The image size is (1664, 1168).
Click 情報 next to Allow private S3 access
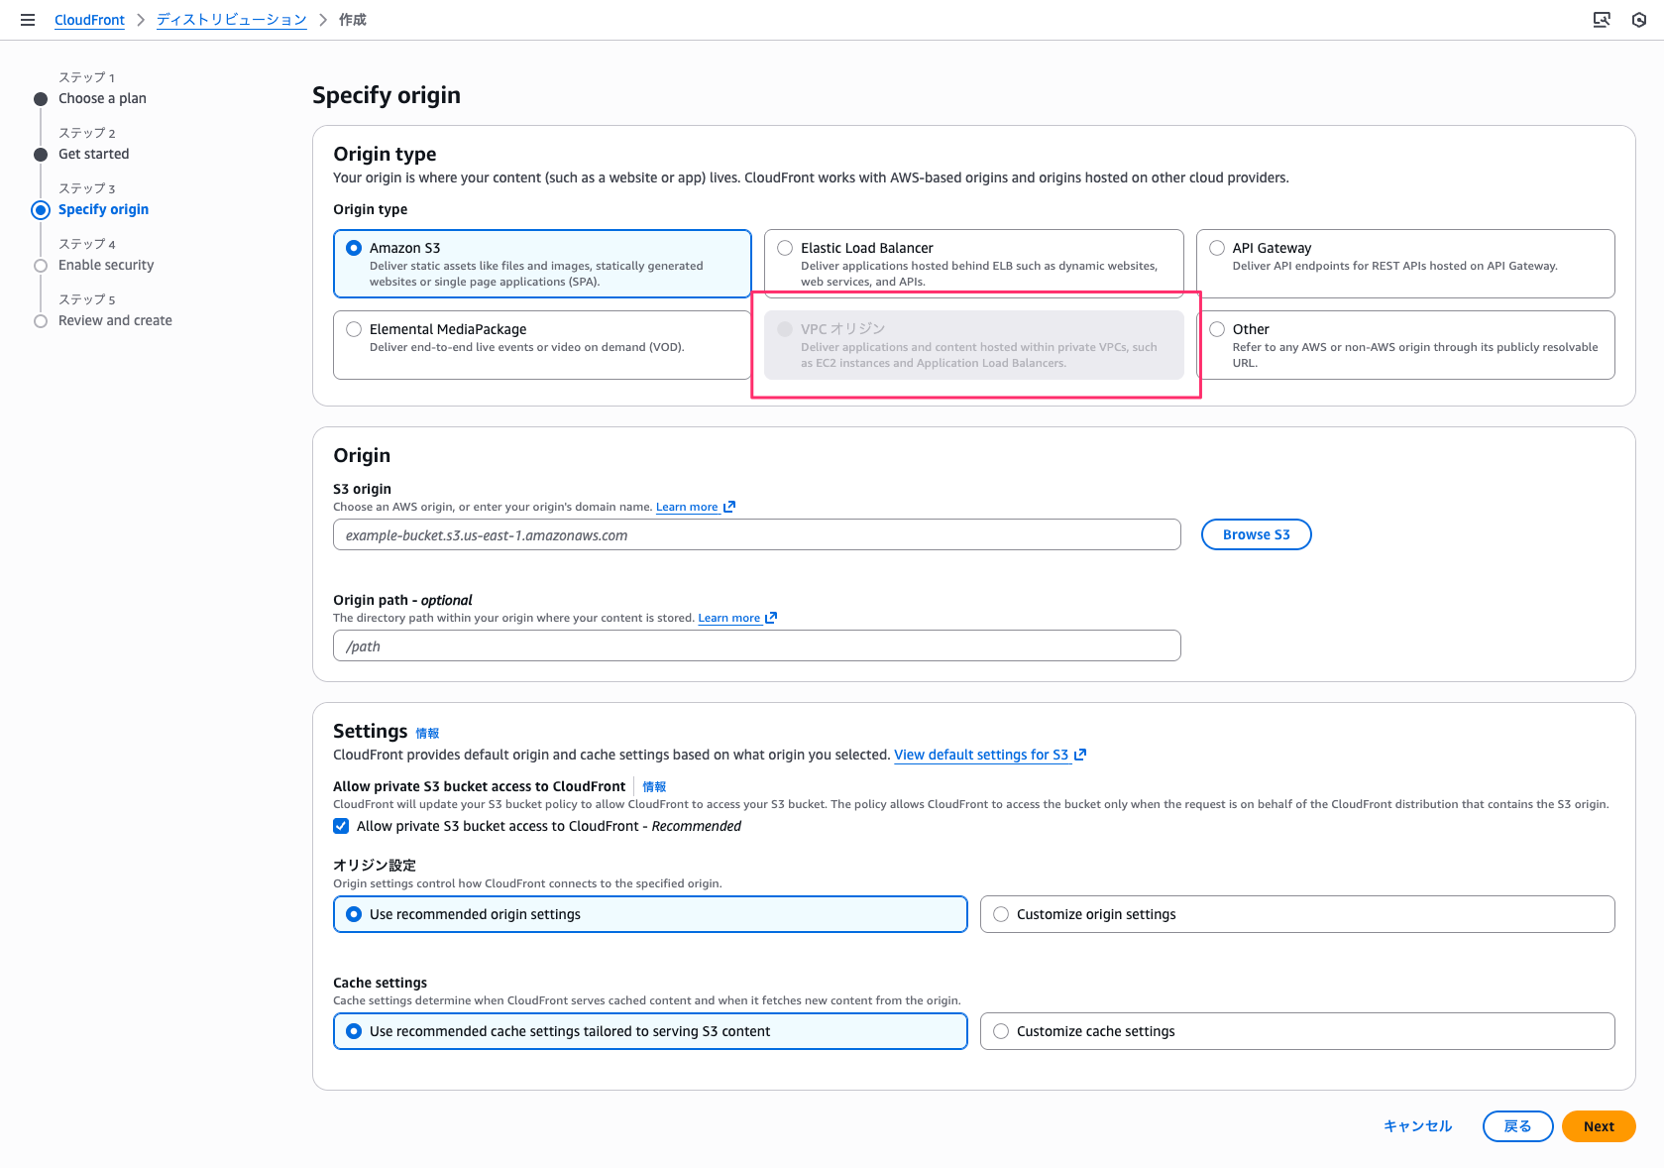click(654, 787)
